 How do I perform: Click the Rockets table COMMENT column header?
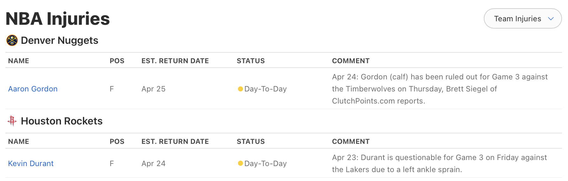[351, 142]
